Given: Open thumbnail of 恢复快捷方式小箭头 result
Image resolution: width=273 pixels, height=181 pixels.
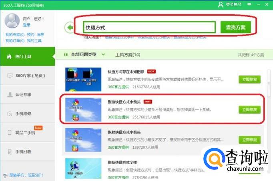Looking at the screenshot, I should [x=83, y=140].
